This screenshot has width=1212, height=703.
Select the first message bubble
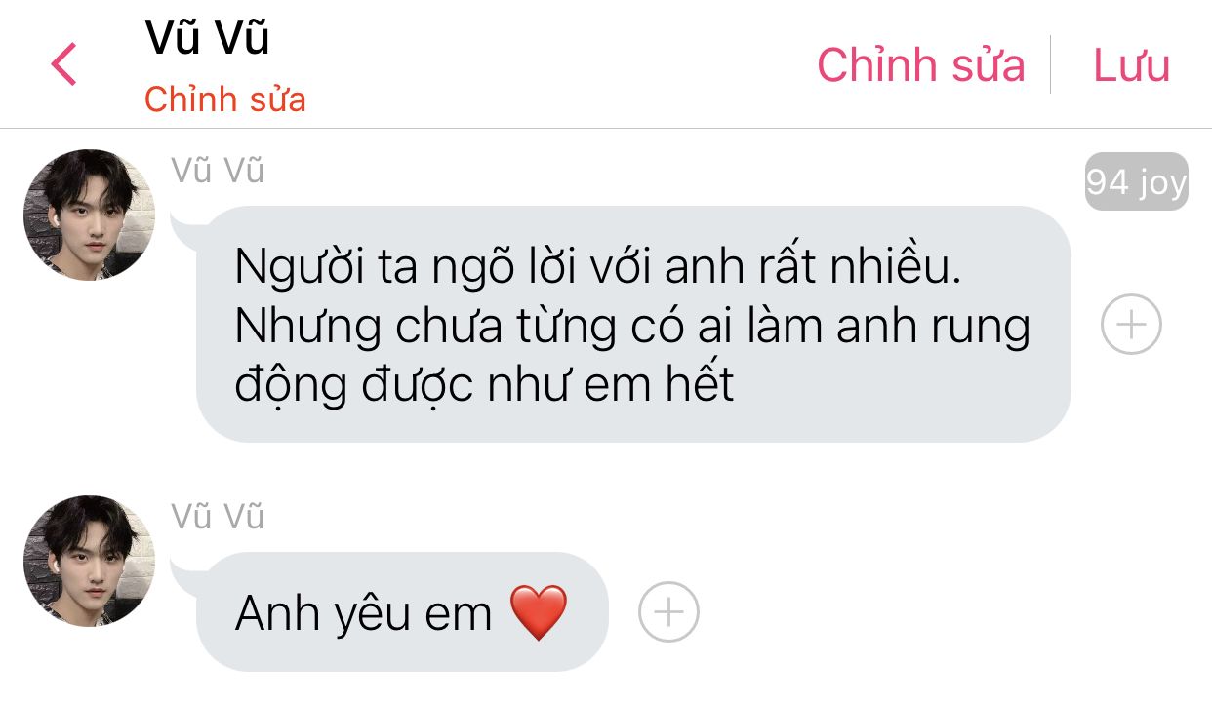633,324
